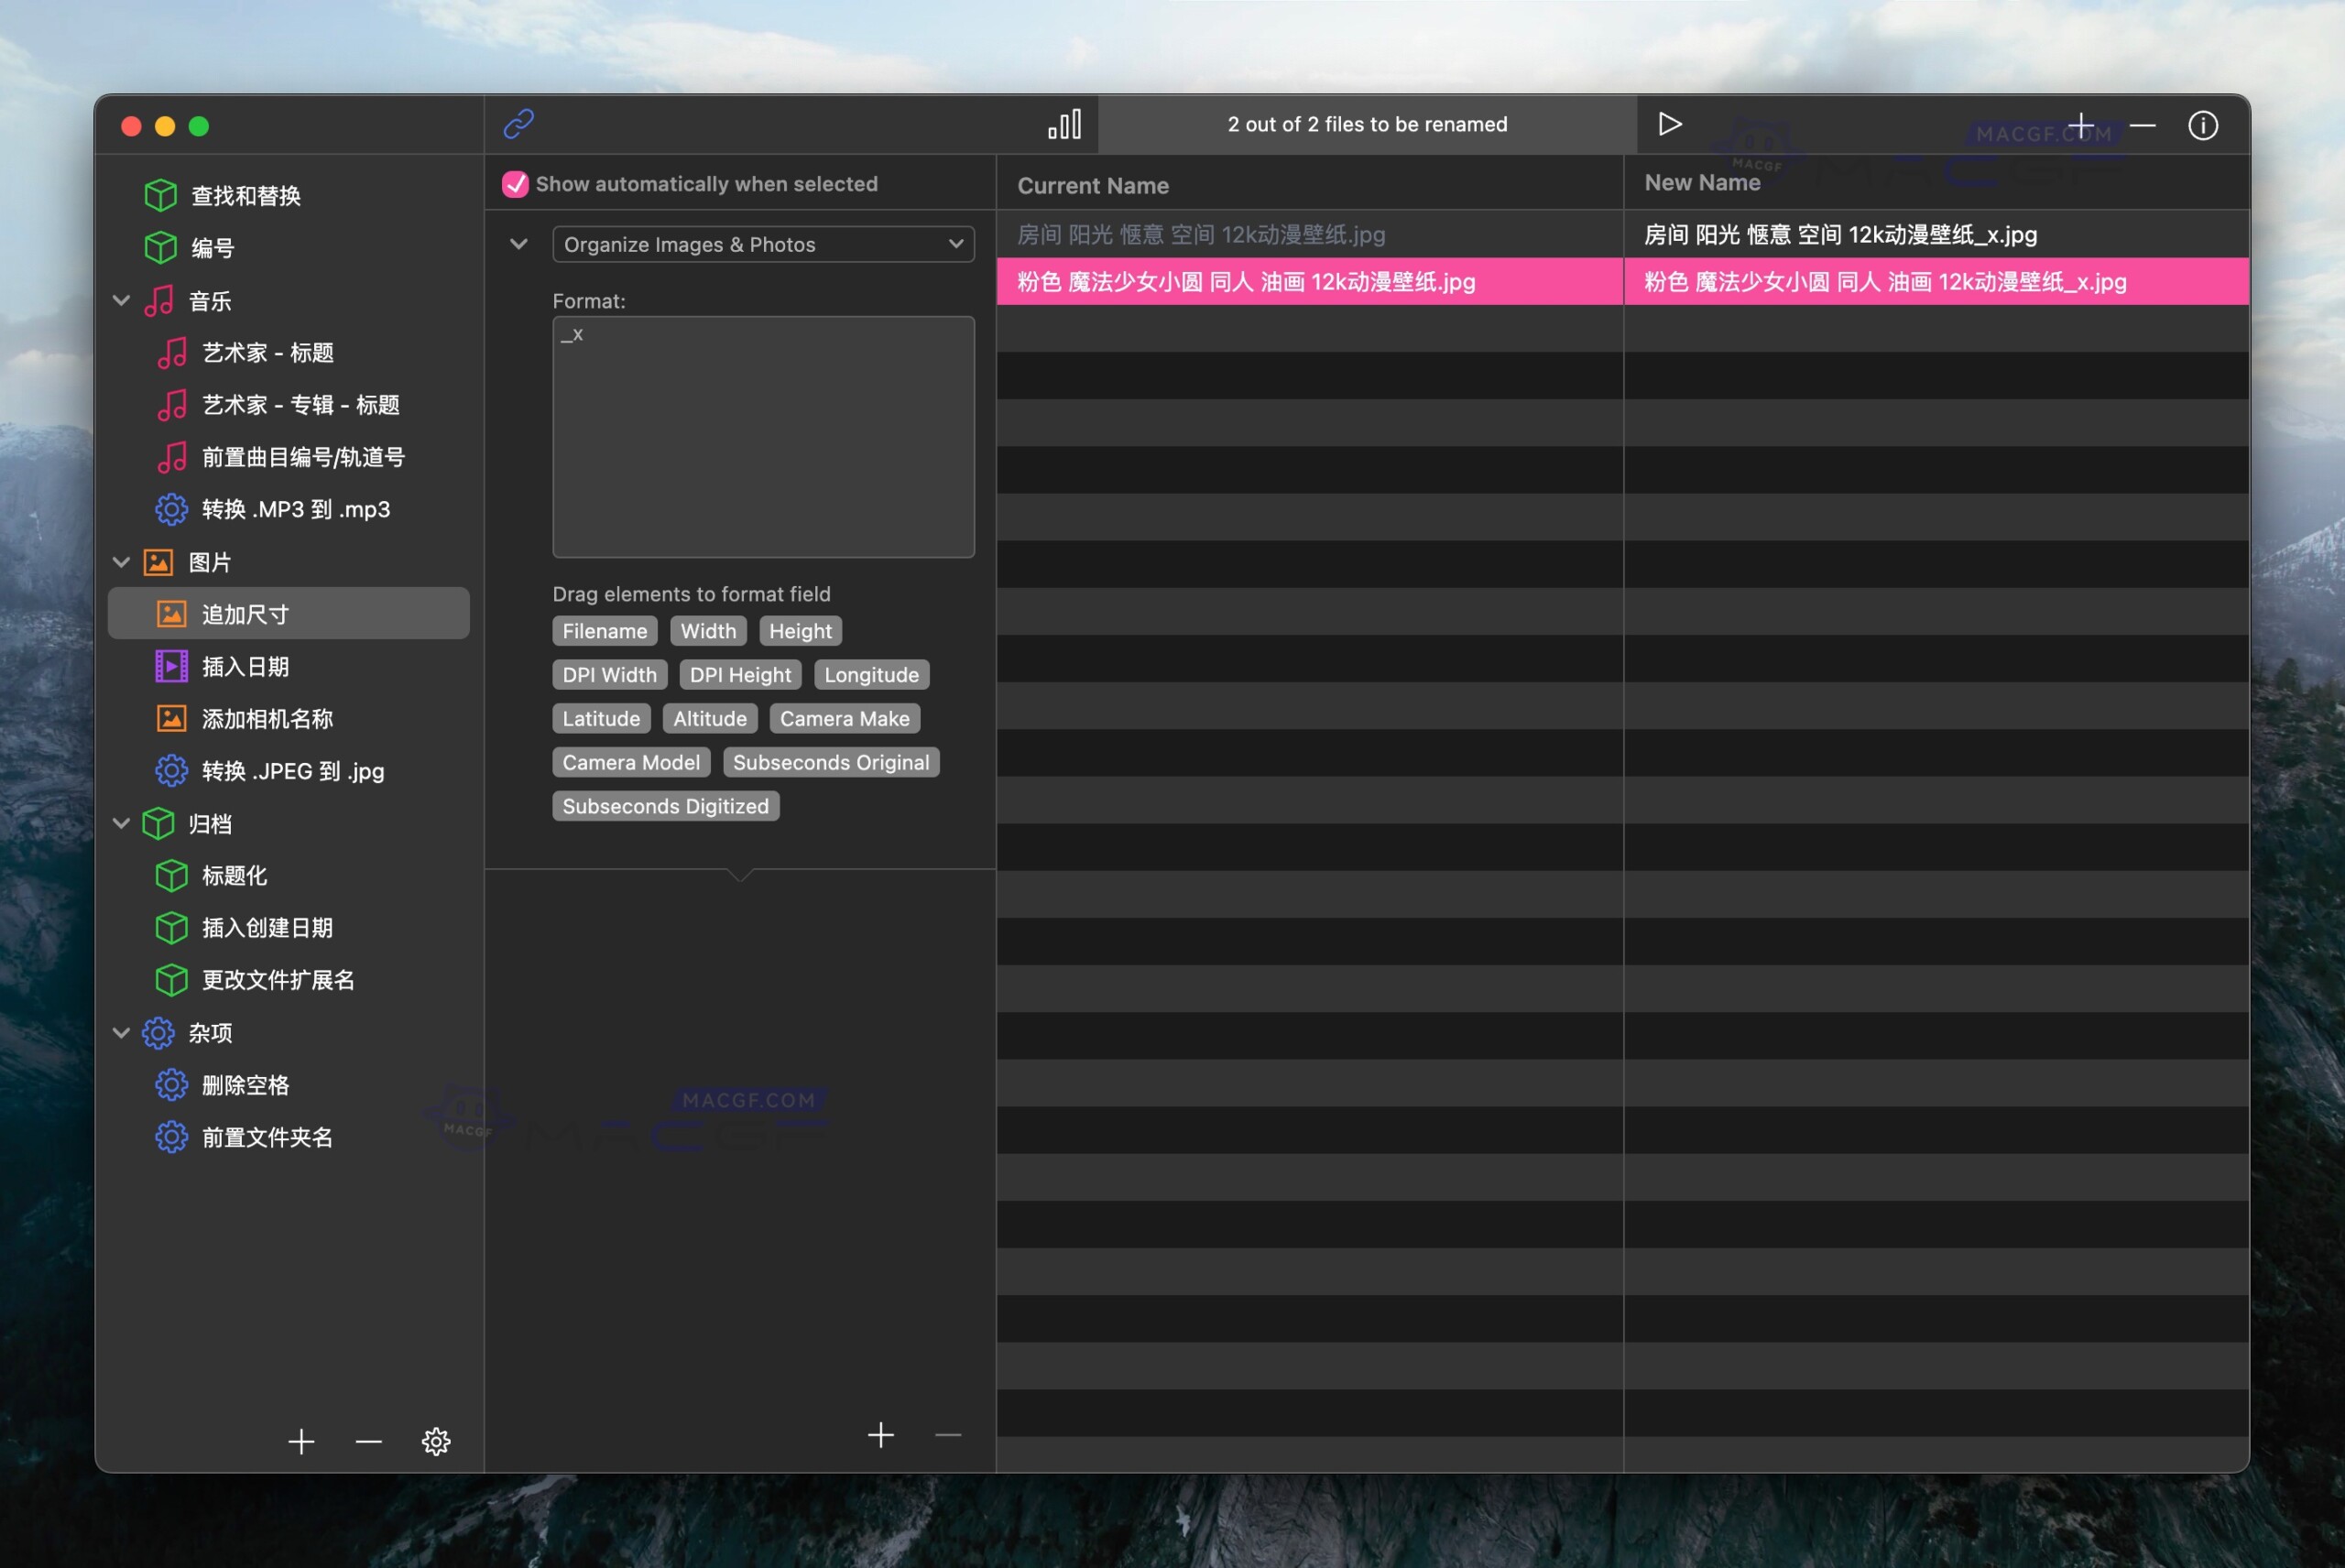Click the info circle icon

(2202, 125)
